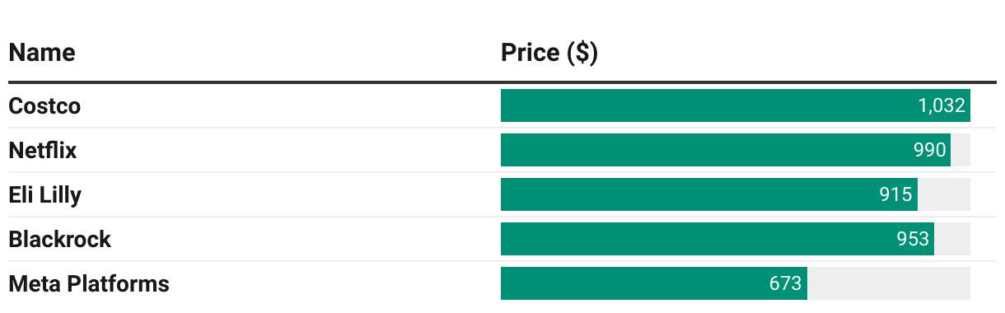Click the 673 value label
1005x313 pixels.
(786, 284)
